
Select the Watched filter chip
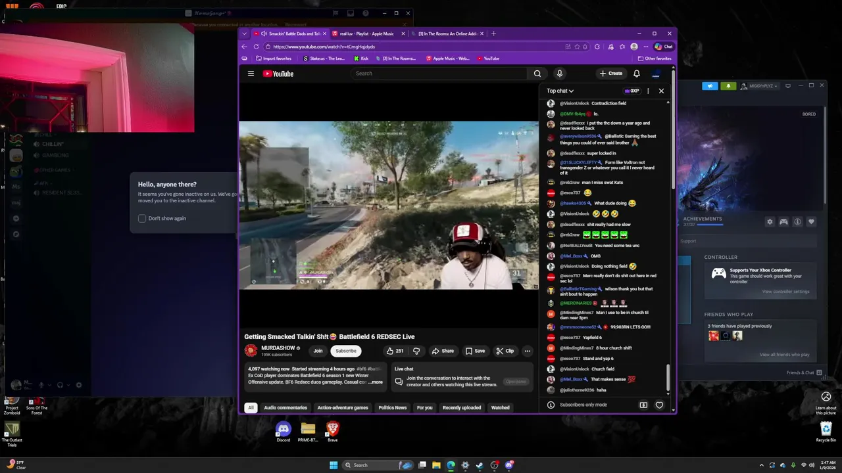point(500,407)
